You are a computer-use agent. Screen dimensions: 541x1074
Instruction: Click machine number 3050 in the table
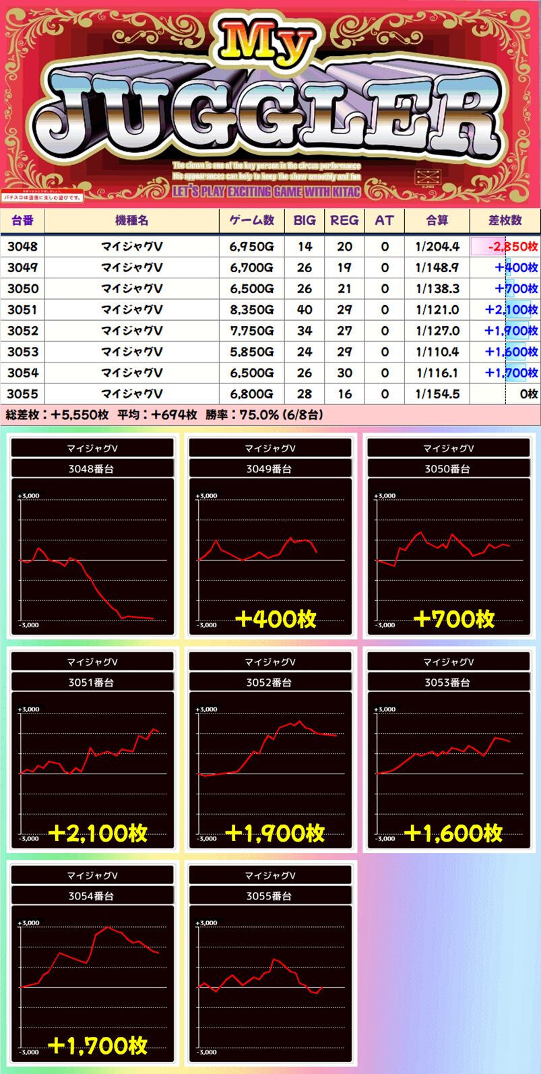(23, 288)
